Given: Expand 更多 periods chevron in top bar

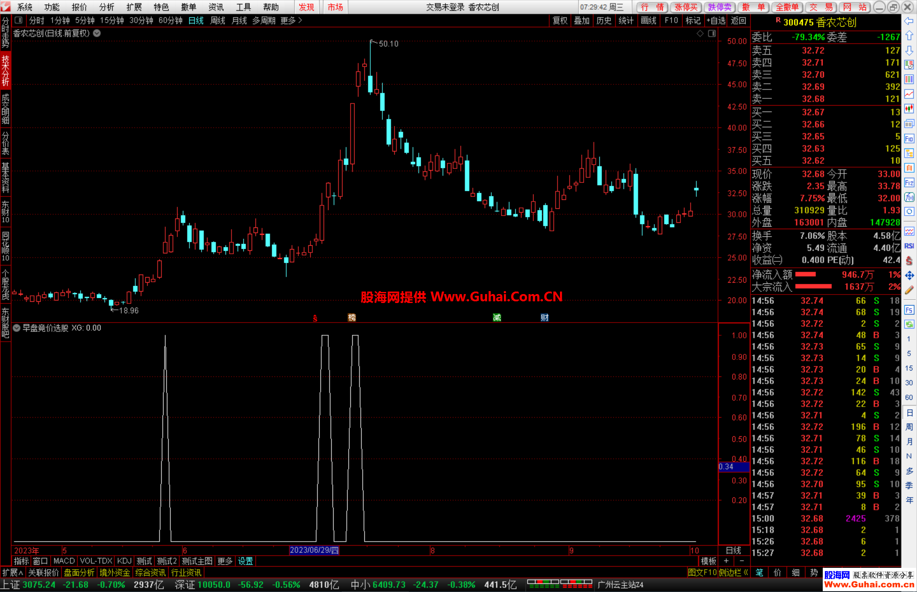Looking at the screenshot, I should pos(291,20).
